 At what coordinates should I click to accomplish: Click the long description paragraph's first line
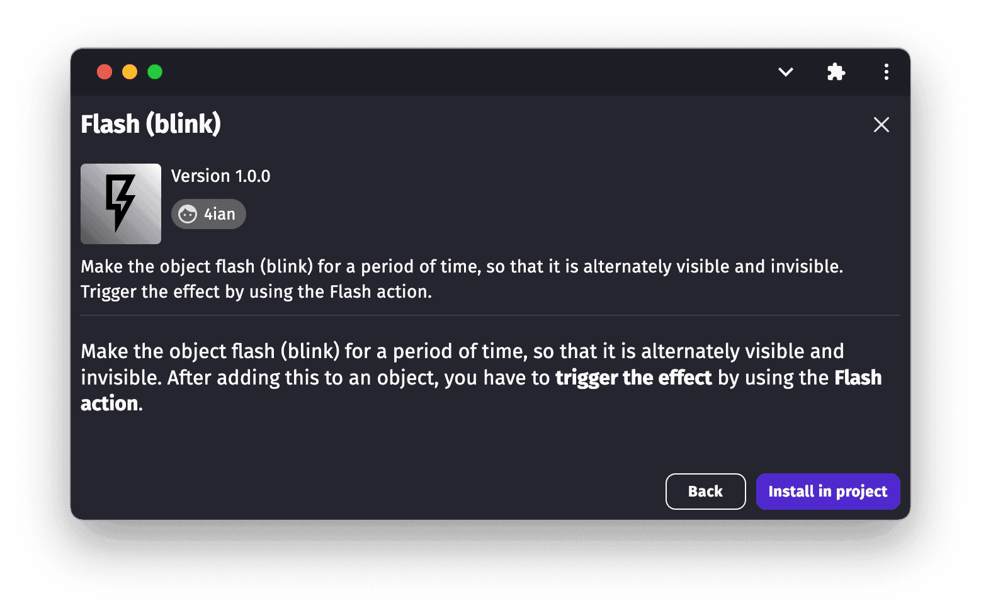point(462,351)
